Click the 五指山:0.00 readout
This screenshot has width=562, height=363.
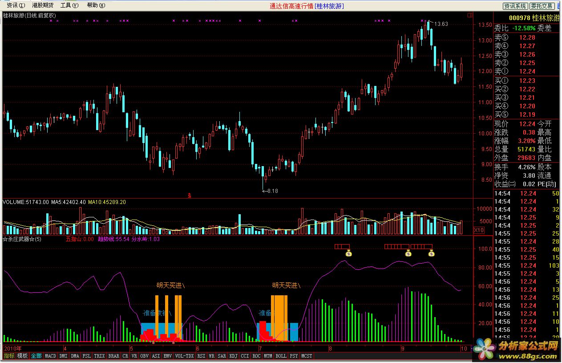click(80, 239)
